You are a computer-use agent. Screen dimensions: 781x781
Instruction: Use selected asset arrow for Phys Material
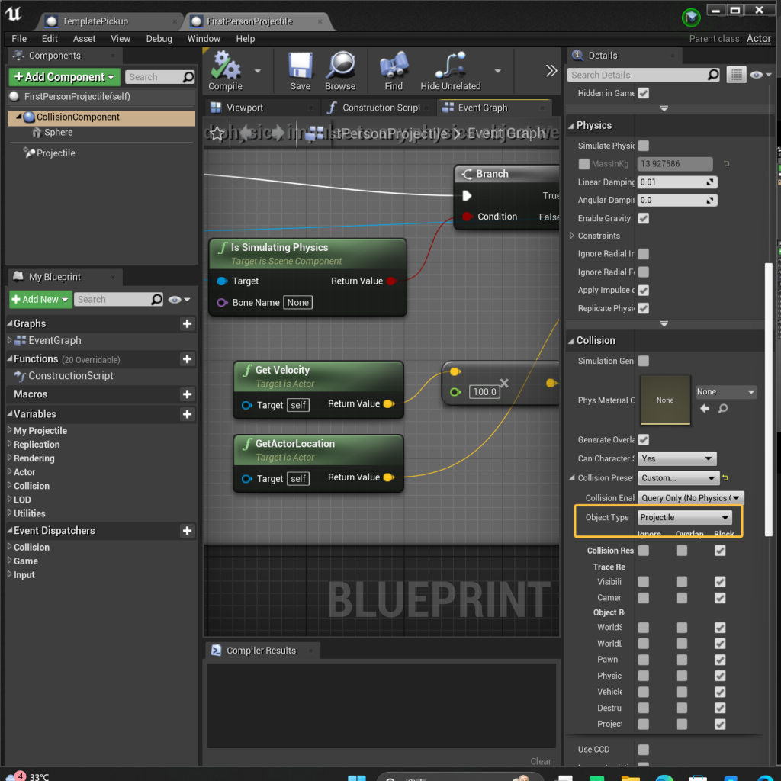(705, 409)
